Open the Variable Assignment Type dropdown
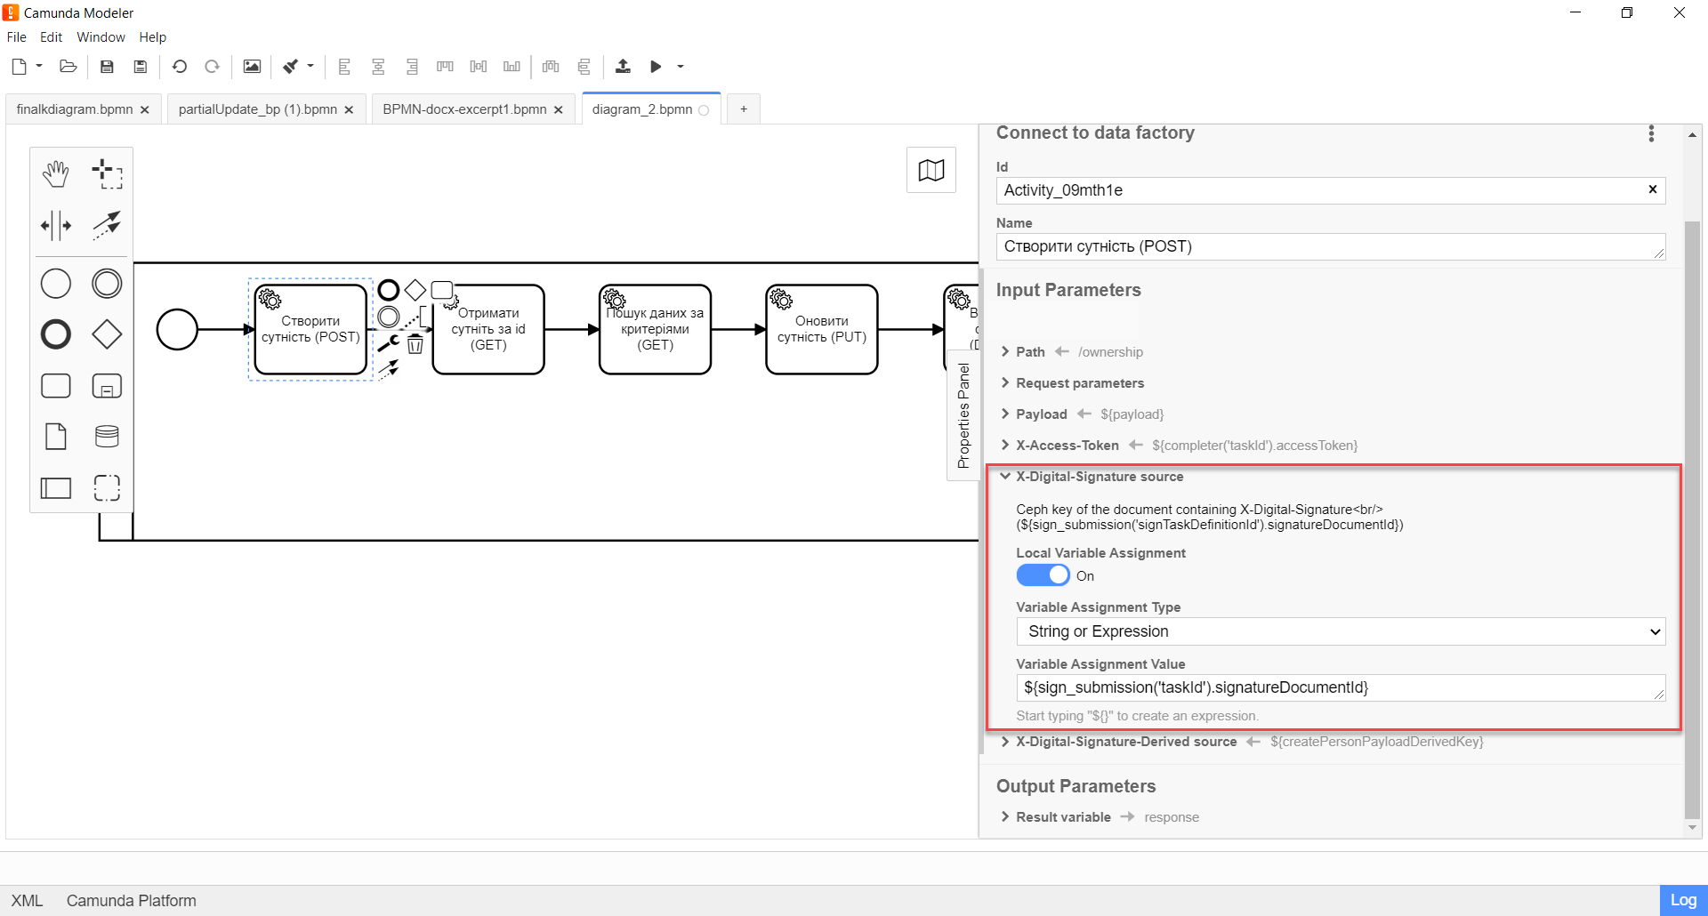The image size is (1708, 916). (1340, 631)
